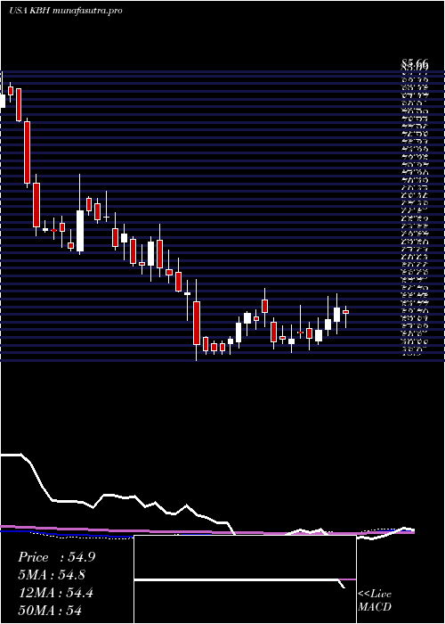Viewport: 445px width, 624px height.
Task: Click the 85.66 top price axis label
Action: click(415, 63)
